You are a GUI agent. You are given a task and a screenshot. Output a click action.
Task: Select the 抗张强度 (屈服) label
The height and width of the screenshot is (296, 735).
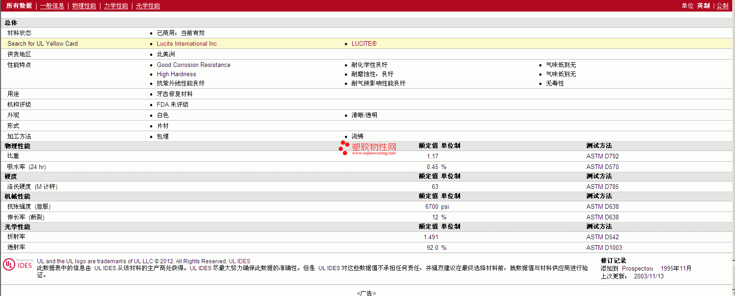coord(29,206)
